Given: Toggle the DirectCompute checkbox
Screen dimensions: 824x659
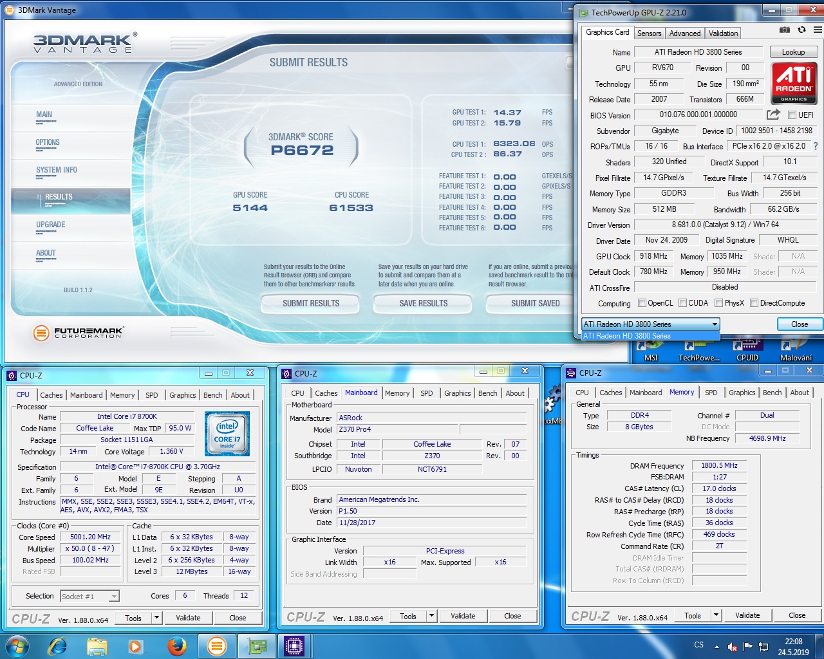Looking at the screenshot, I should (754, 303).
